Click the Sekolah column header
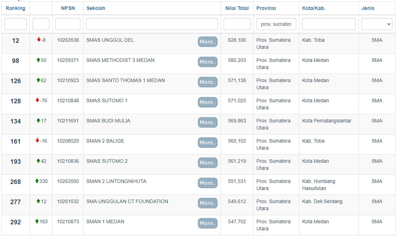The image size is (396, 236). coord(96,8)
